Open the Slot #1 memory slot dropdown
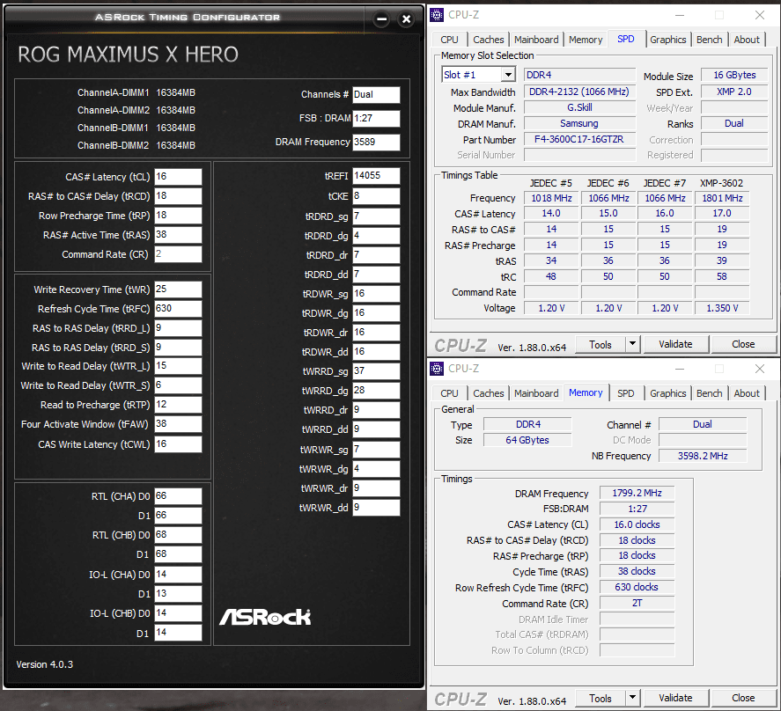 click(508, 75)
